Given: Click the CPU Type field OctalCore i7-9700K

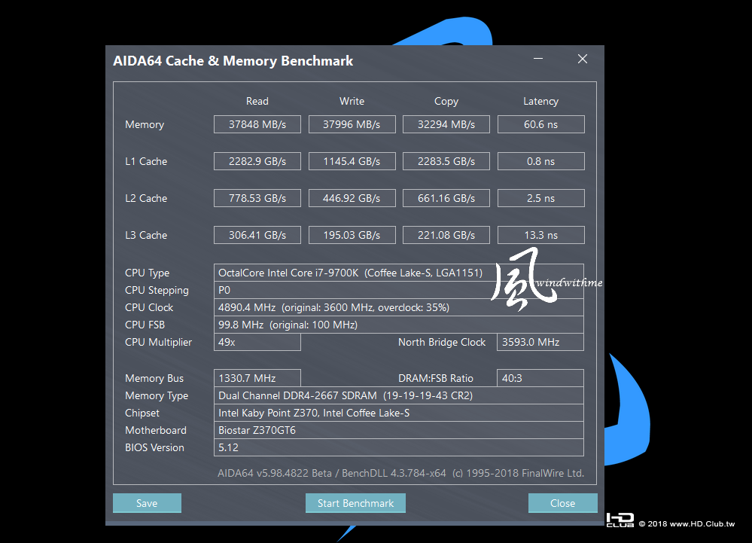Looking at the screenshot, I should coord(398,273).
